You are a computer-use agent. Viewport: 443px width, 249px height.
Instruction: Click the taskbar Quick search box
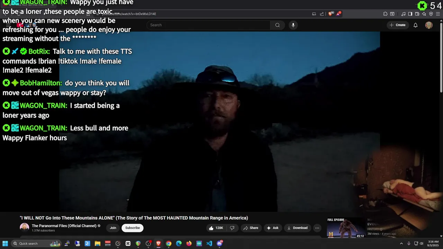[x=36, y=243]
